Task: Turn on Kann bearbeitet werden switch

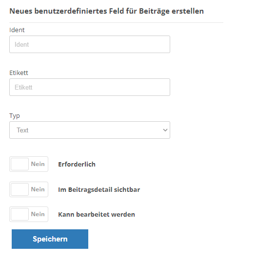Action: (x=29, y=214)
